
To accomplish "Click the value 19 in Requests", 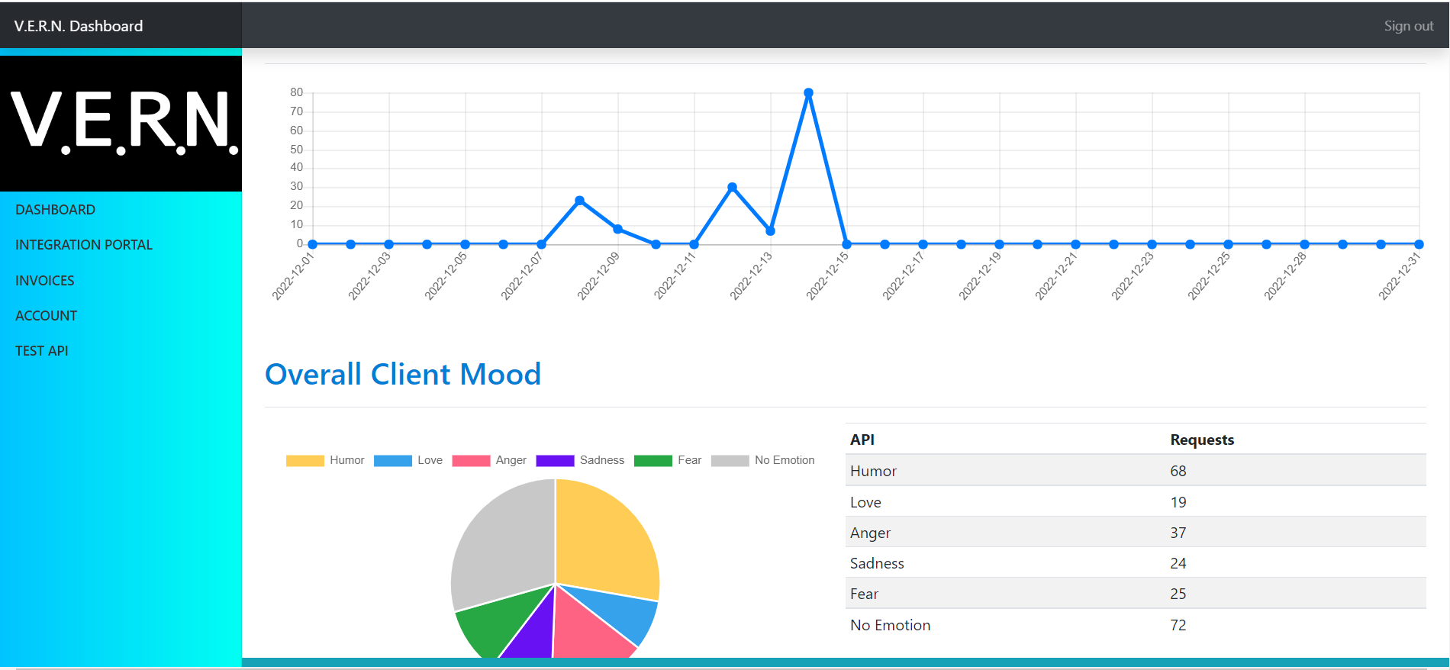I will pyautogui.click(x=1178, y=502).
